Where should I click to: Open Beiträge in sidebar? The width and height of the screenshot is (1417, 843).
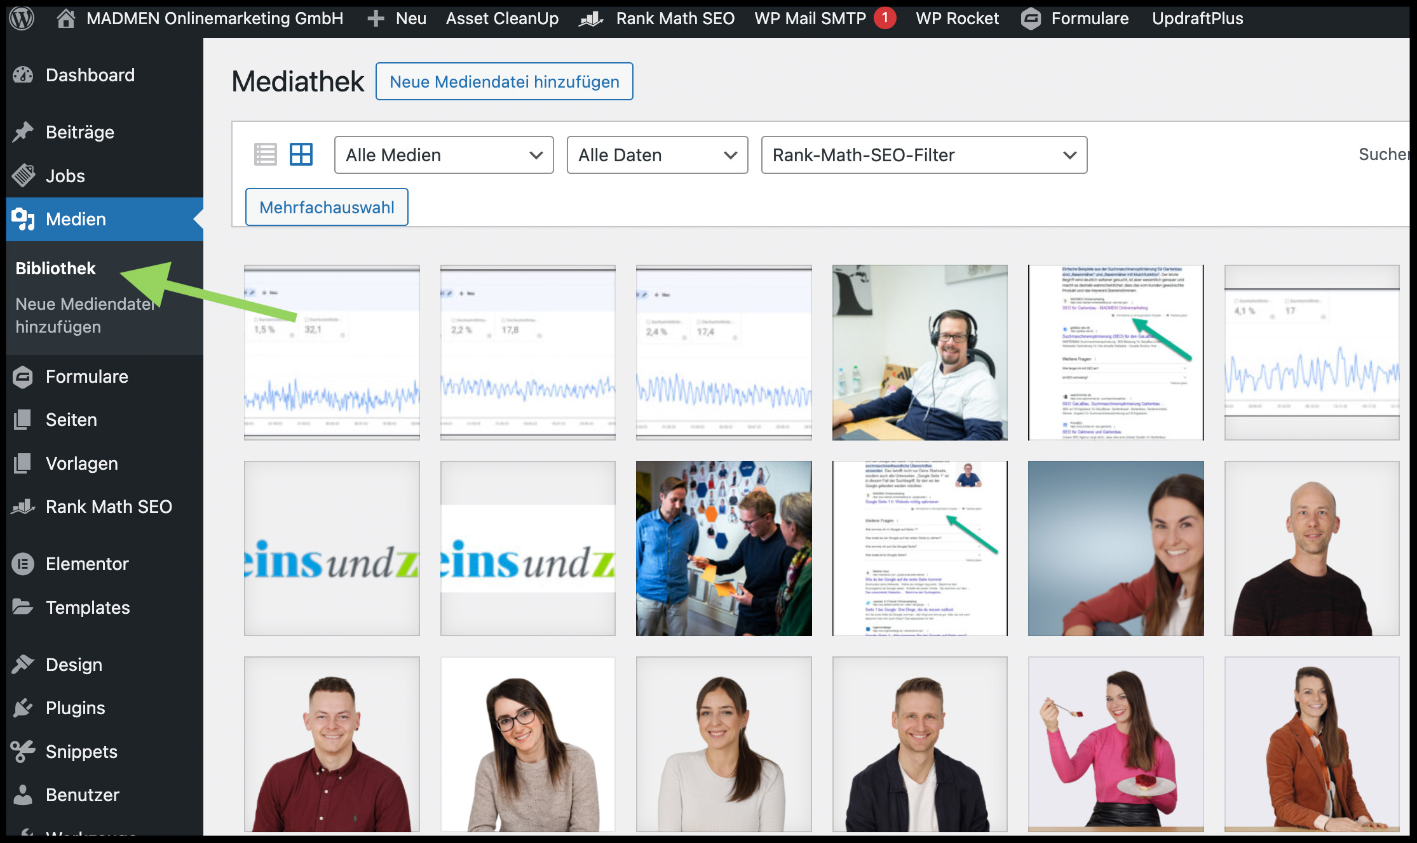(80, 132)
